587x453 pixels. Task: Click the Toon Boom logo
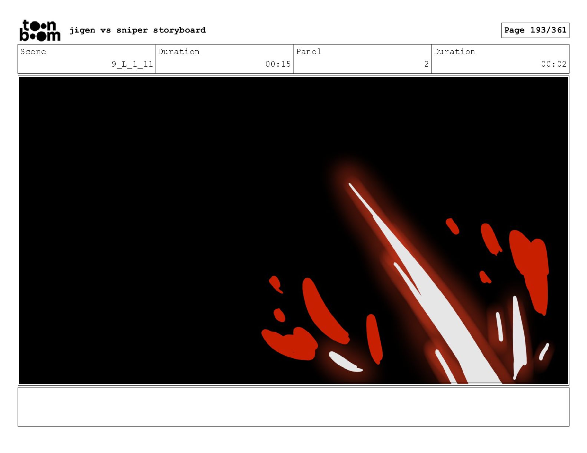pyautogui.click(x=40, y=30)
